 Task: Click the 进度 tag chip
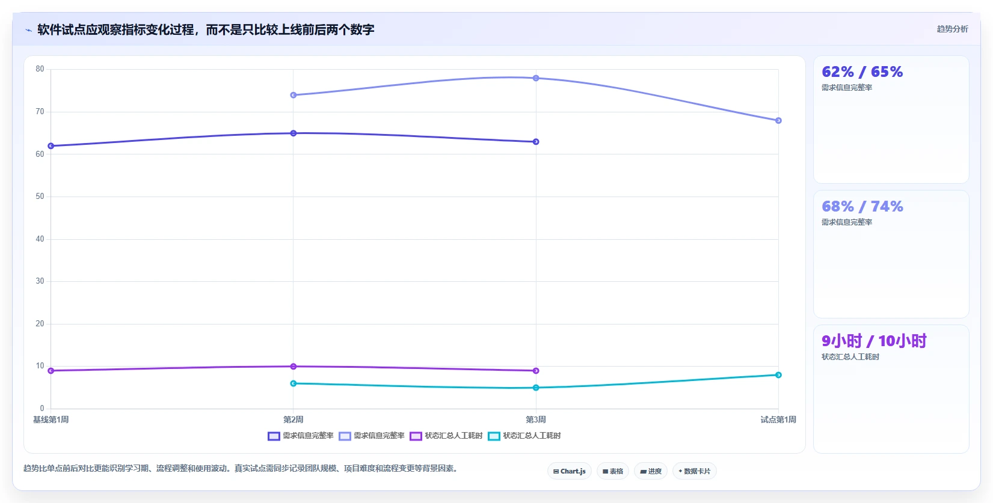651,471
